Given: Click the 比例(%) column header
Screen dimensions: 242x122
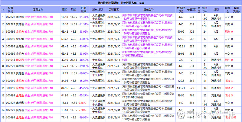Looking at the screenshot, I should click(204, 10).
